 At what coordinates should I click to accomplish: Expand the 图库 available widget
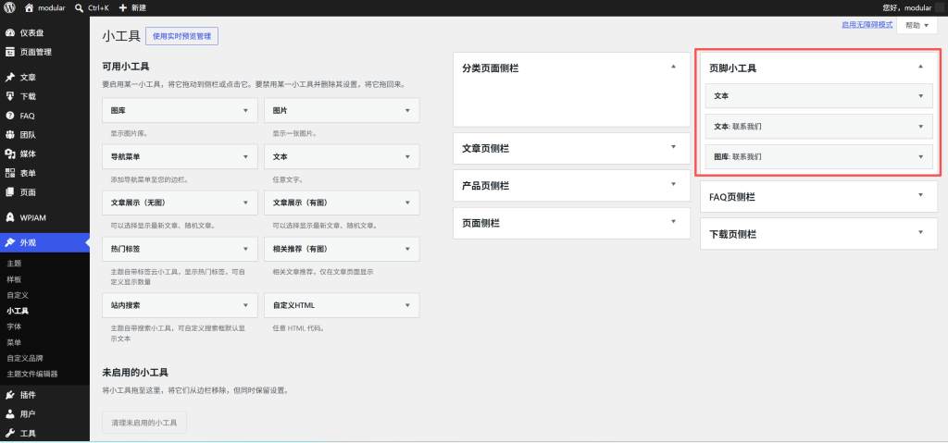point(245,111)
